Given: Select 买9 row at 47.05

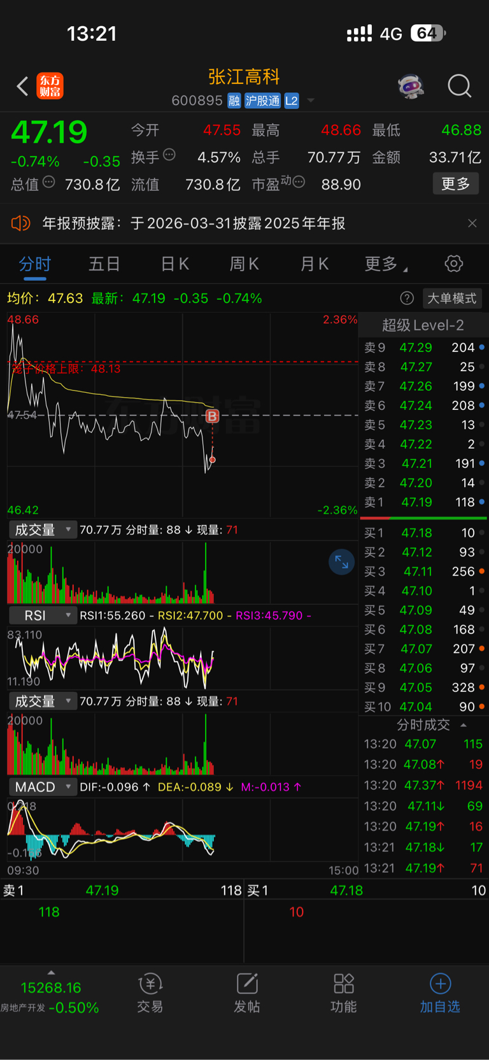Looking at the screenshot, I should click(x=423, y=688).
